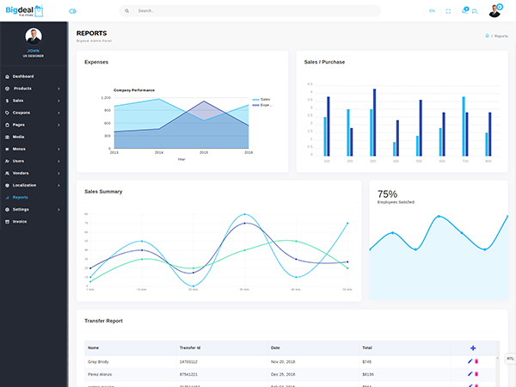Expand the Products sidebar menu
This screenshot has width=516, height=387.
click(x=33, y=89)
